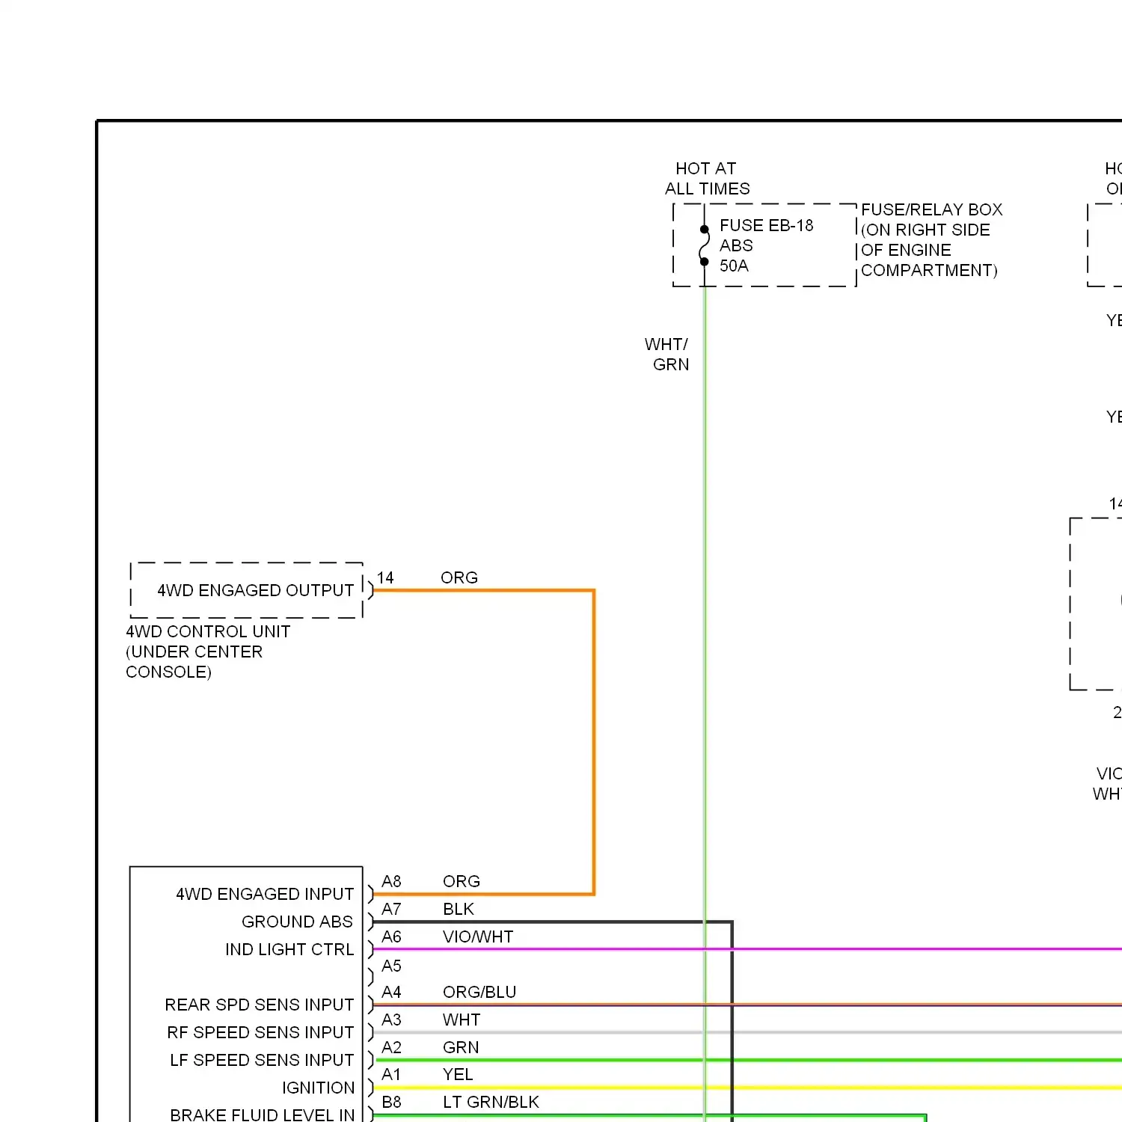Click '4WD ENGAGED OUTPUT' box label
Image resolution: width=1122 pixels, height=1122 pixels.
(255, 590)
